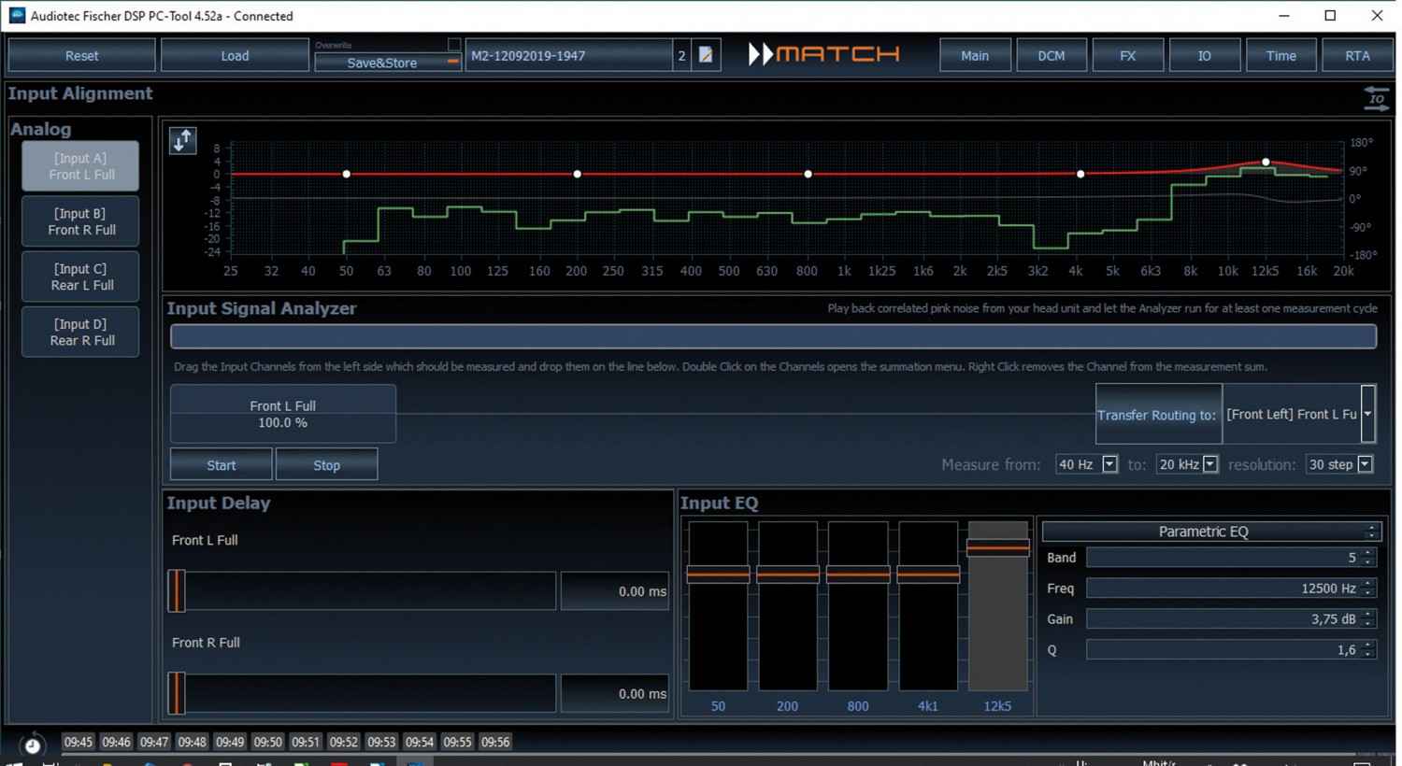The height and width of the screenshot is (766, 1402).
Task: Click the raised EQ node at 12k5
Action: point(1266,162)
